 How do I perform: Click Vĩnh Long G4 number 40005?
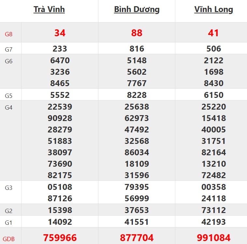[x=213, y=130]
